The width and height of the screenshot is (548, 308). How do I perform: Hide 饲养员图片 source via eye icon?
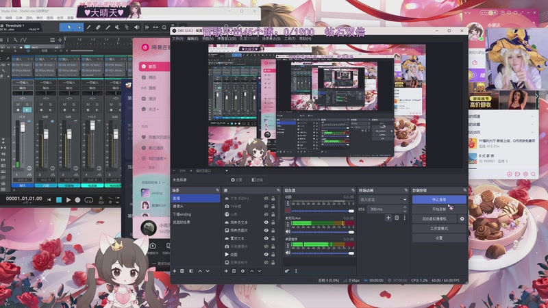tap(266, 231)
